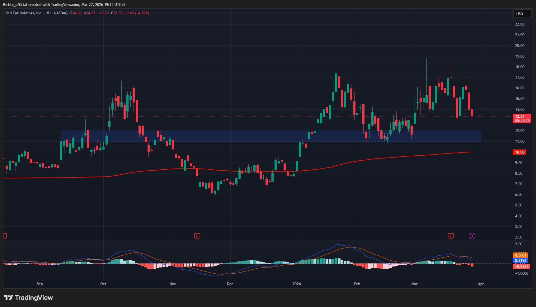
Task: Select the orange 0.5961 signal value label
Action: (520, 255)
